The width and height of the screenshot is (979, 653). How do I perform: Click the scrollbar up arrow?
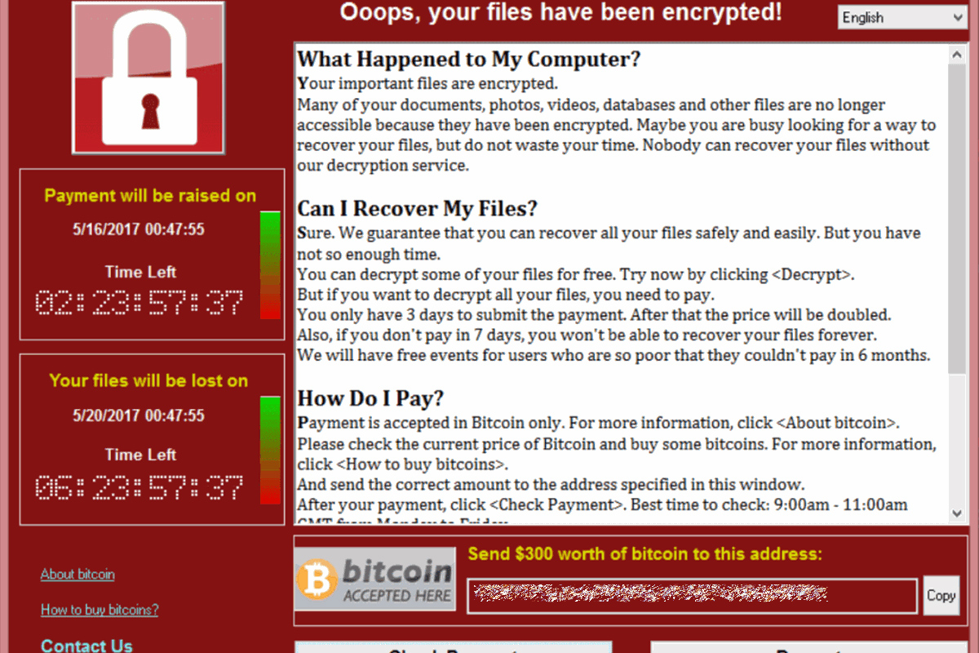[x=957, y=54]
